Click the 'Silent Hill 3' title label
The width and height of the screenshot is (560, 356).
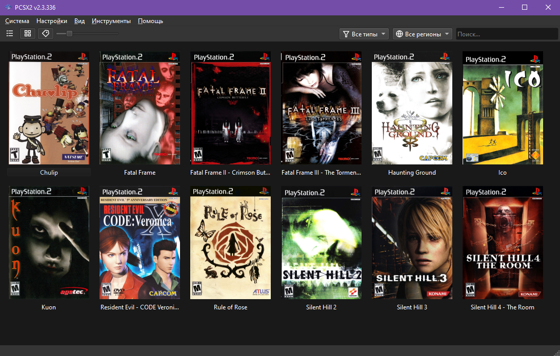(412, 307)
